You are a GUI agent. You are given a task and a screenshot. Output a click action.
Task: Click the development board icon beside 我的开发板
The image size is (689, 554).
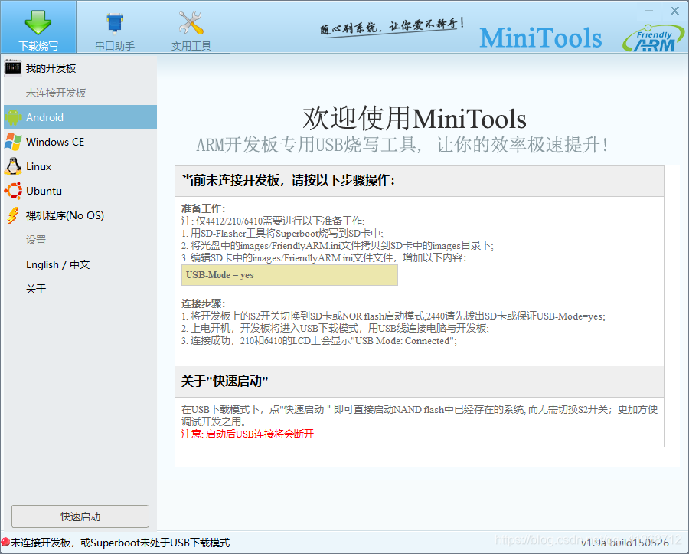[x=13, y=67]
